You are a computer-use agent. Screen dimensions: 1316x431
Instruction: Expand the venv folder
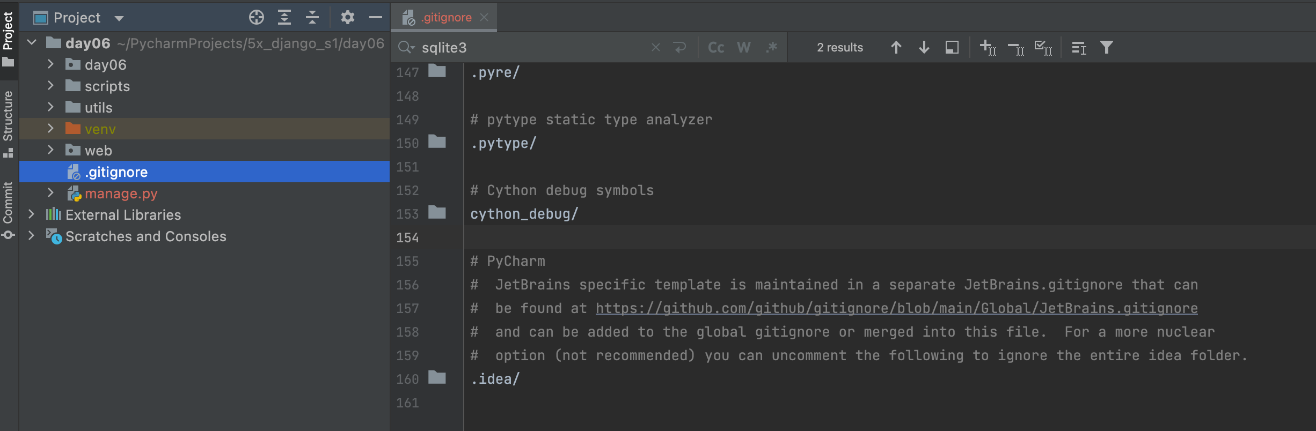50,129
